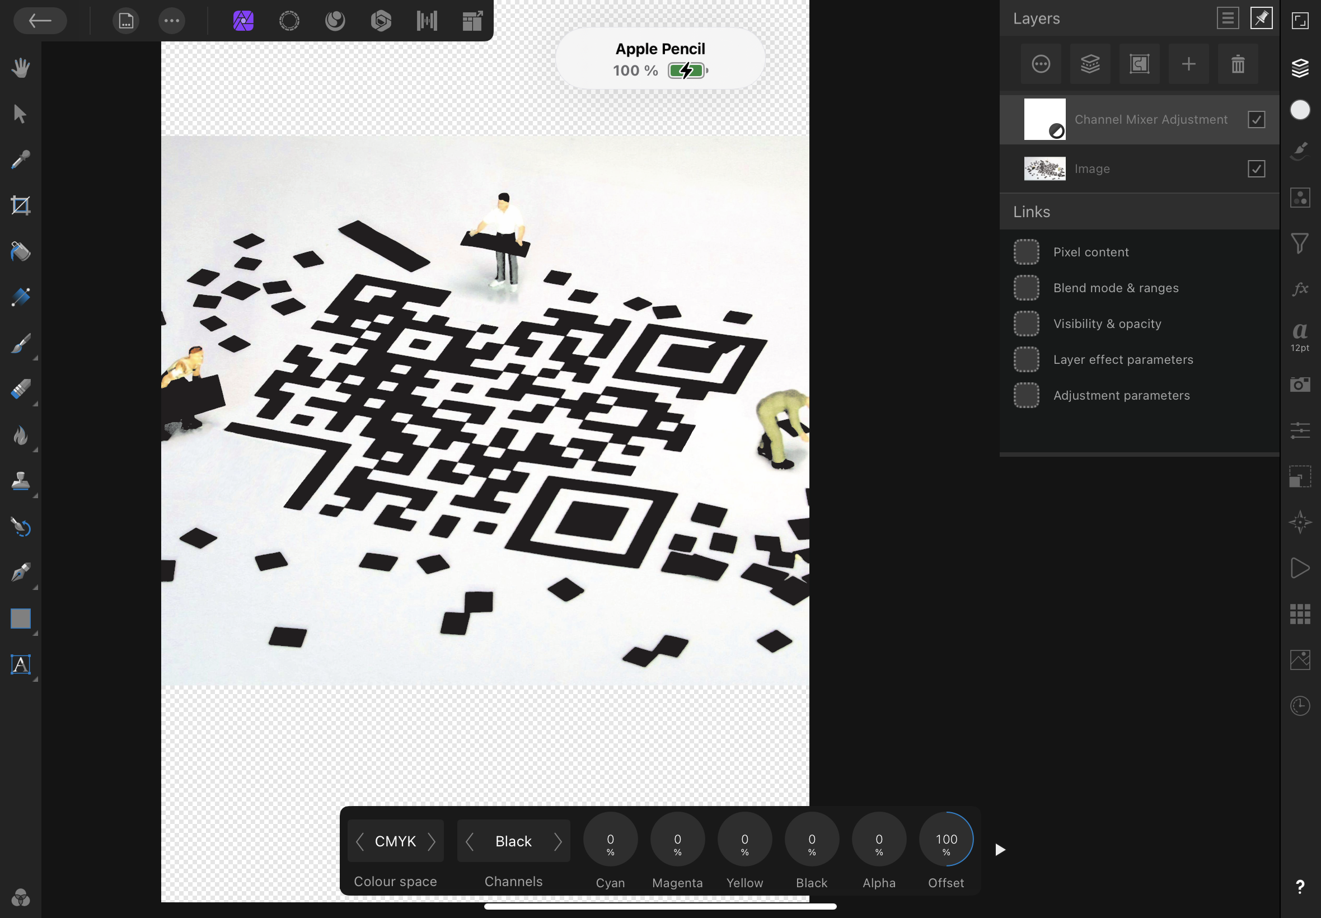The image size is (1321, 918).
Task: Open the Colour studio circle
Action: coord(1300,110)
